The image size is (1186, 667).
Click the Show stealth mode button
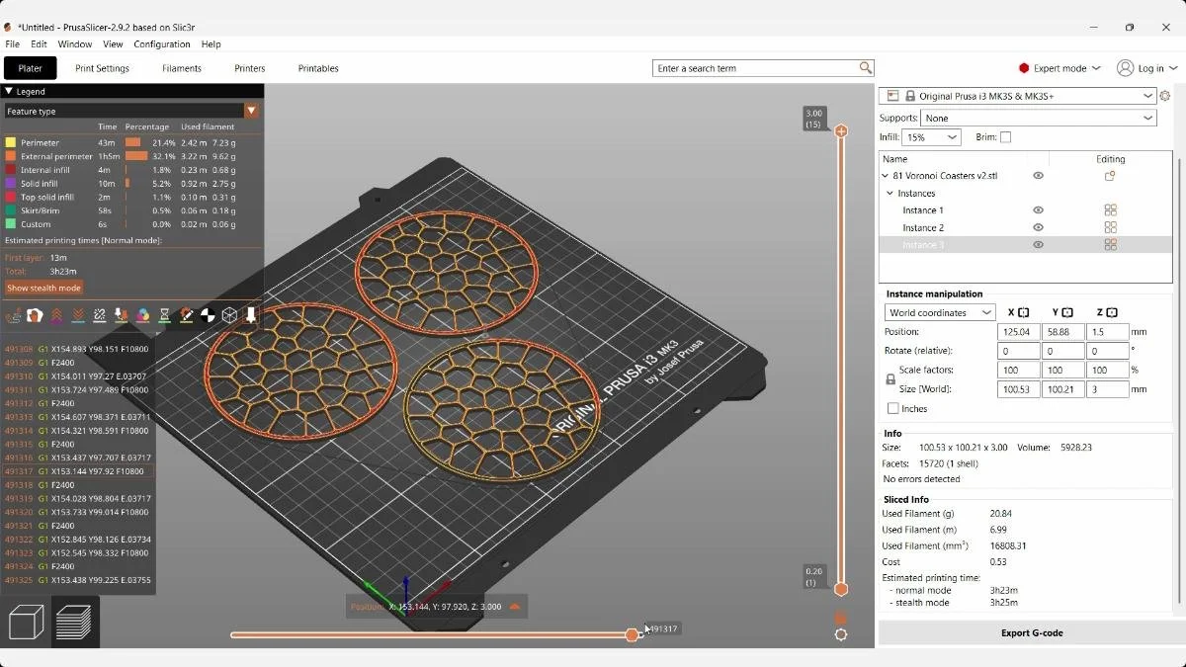43,288
